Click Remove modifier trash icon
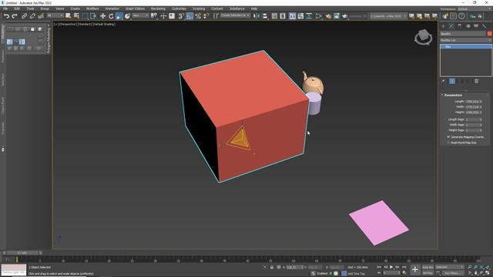Image resolution: width=493 pixels, height=277 pixels. point(476,82)
